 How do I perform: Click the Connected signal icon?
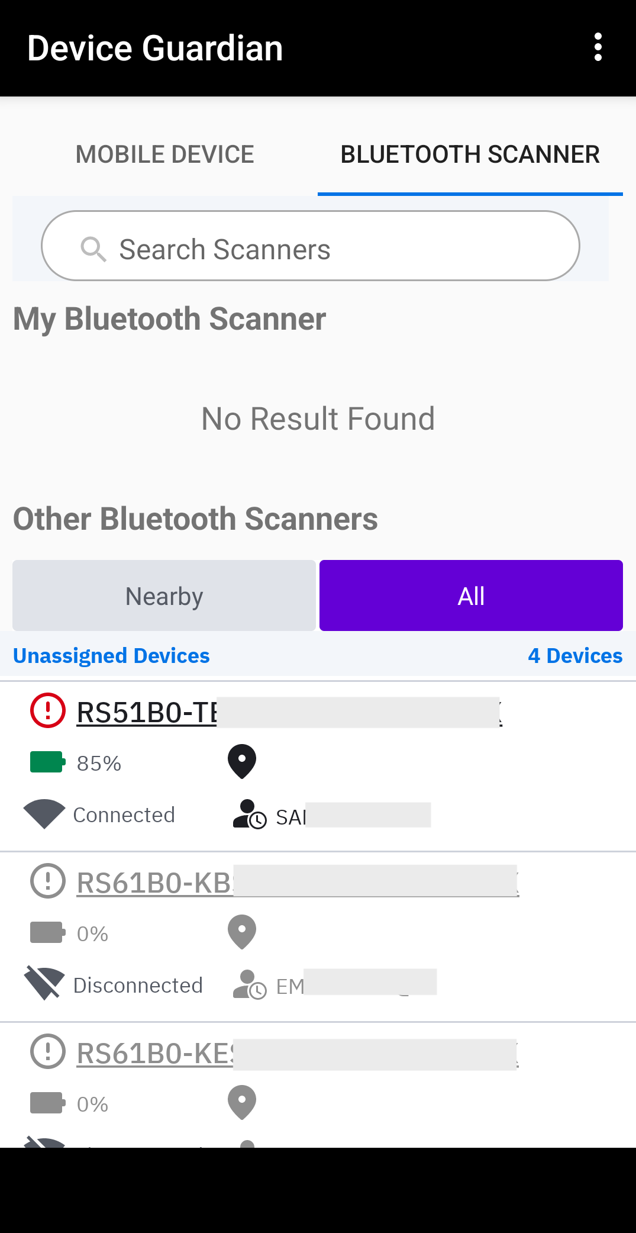pyautogui.click(x=44, y=814)
